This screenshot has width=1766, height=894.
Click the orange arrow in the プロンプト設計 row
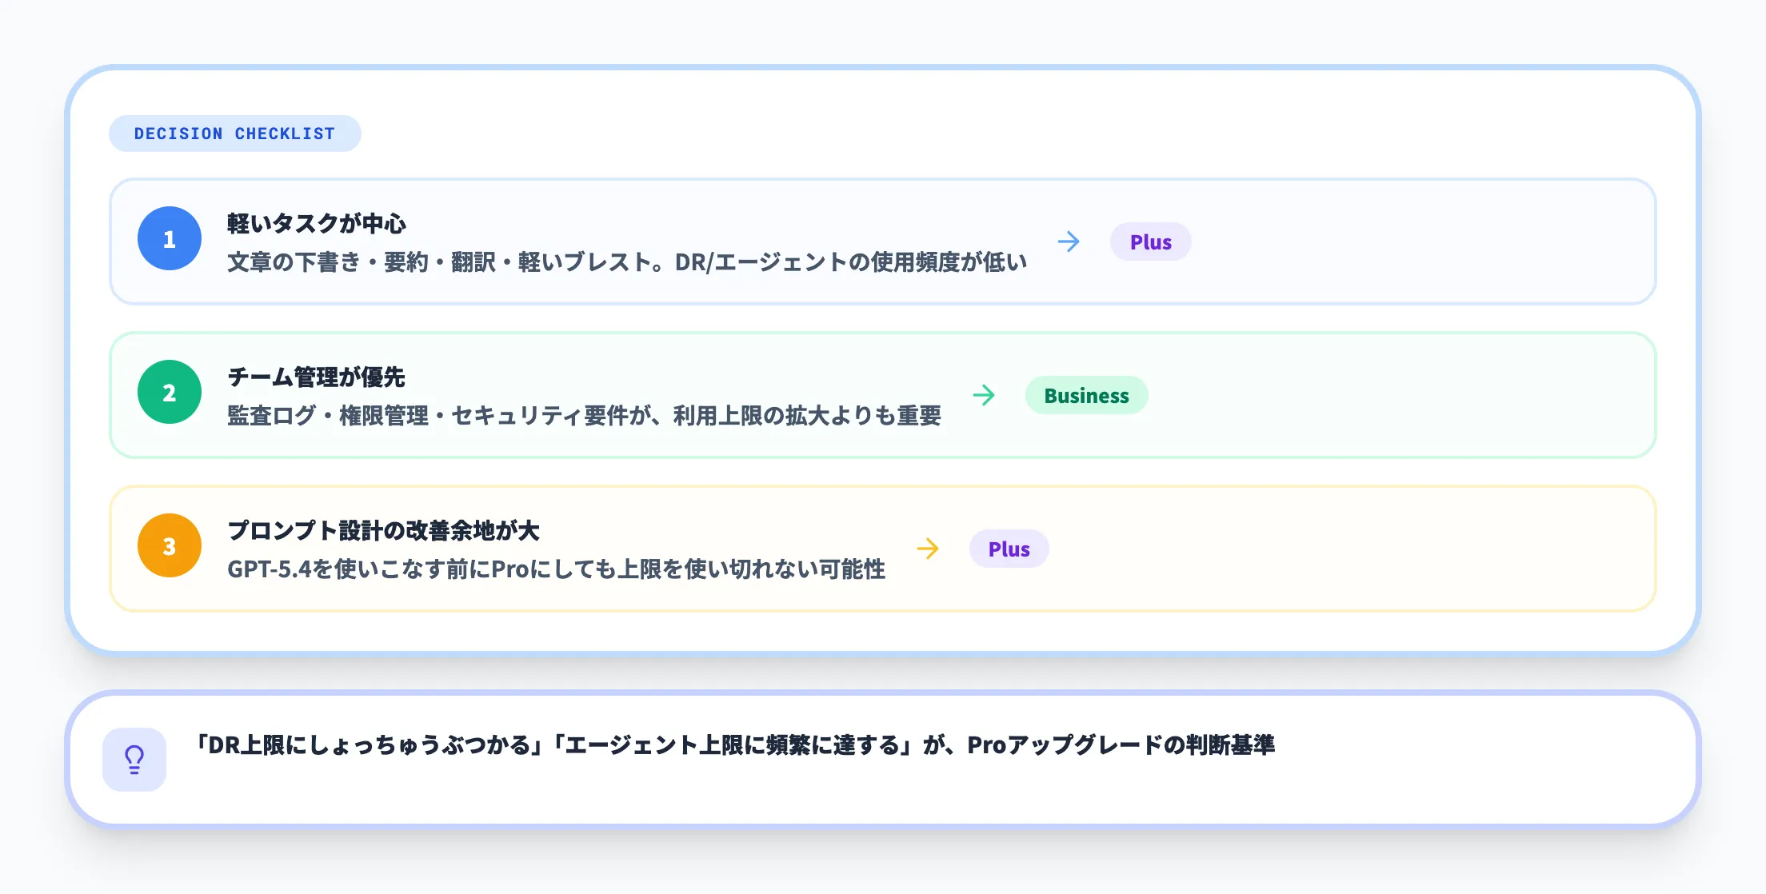[928, 549]
